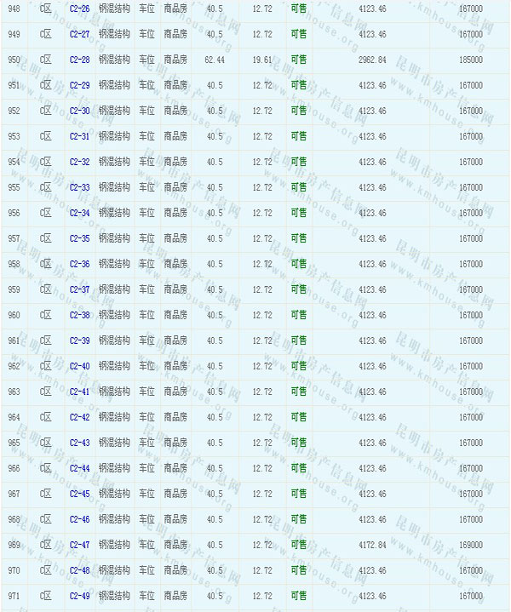Open the C2-44 unit link
Image resolution: width=511 pixels, height=612 pixels.
click(x=79, y=468)
